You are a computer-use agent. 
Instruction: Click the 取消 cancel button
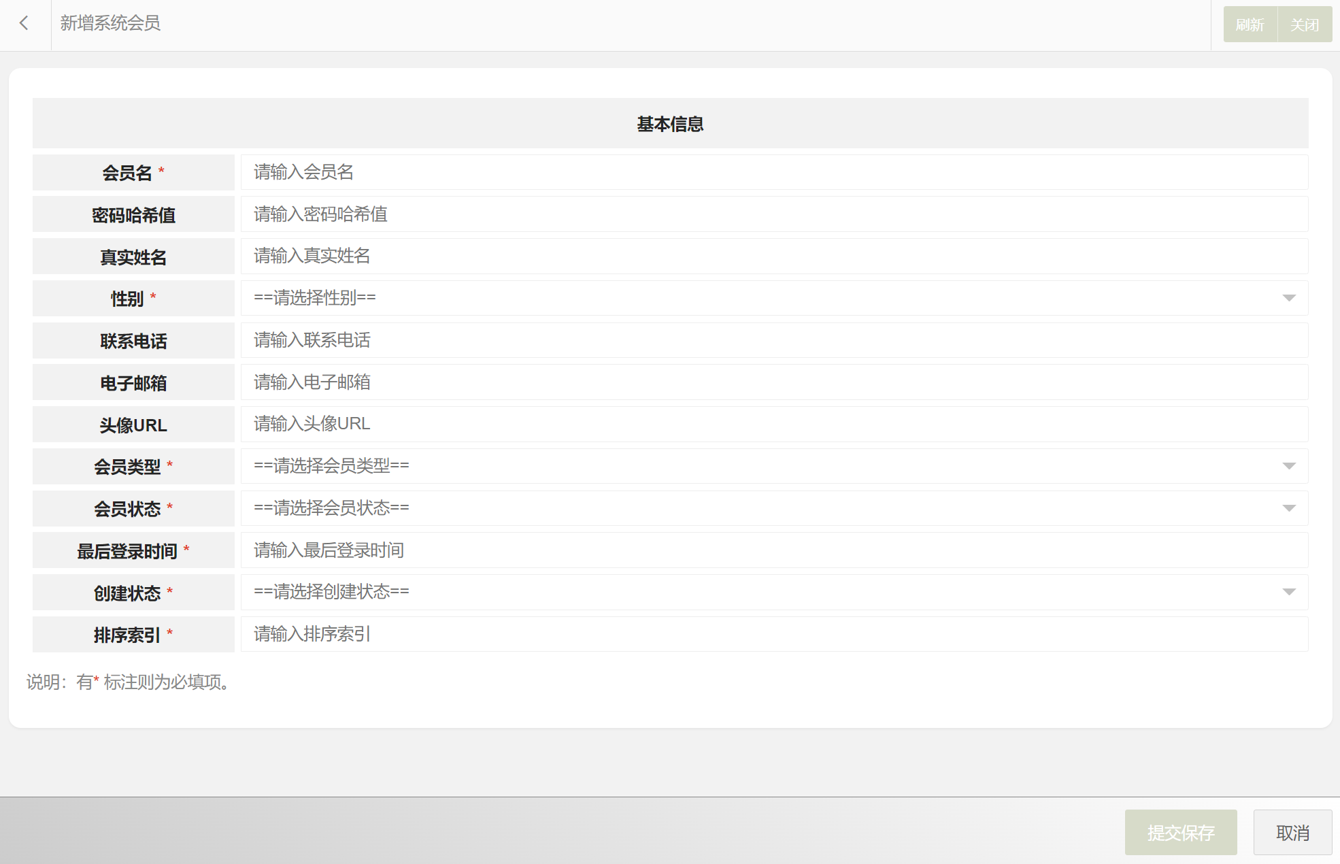coord(1292,832)
